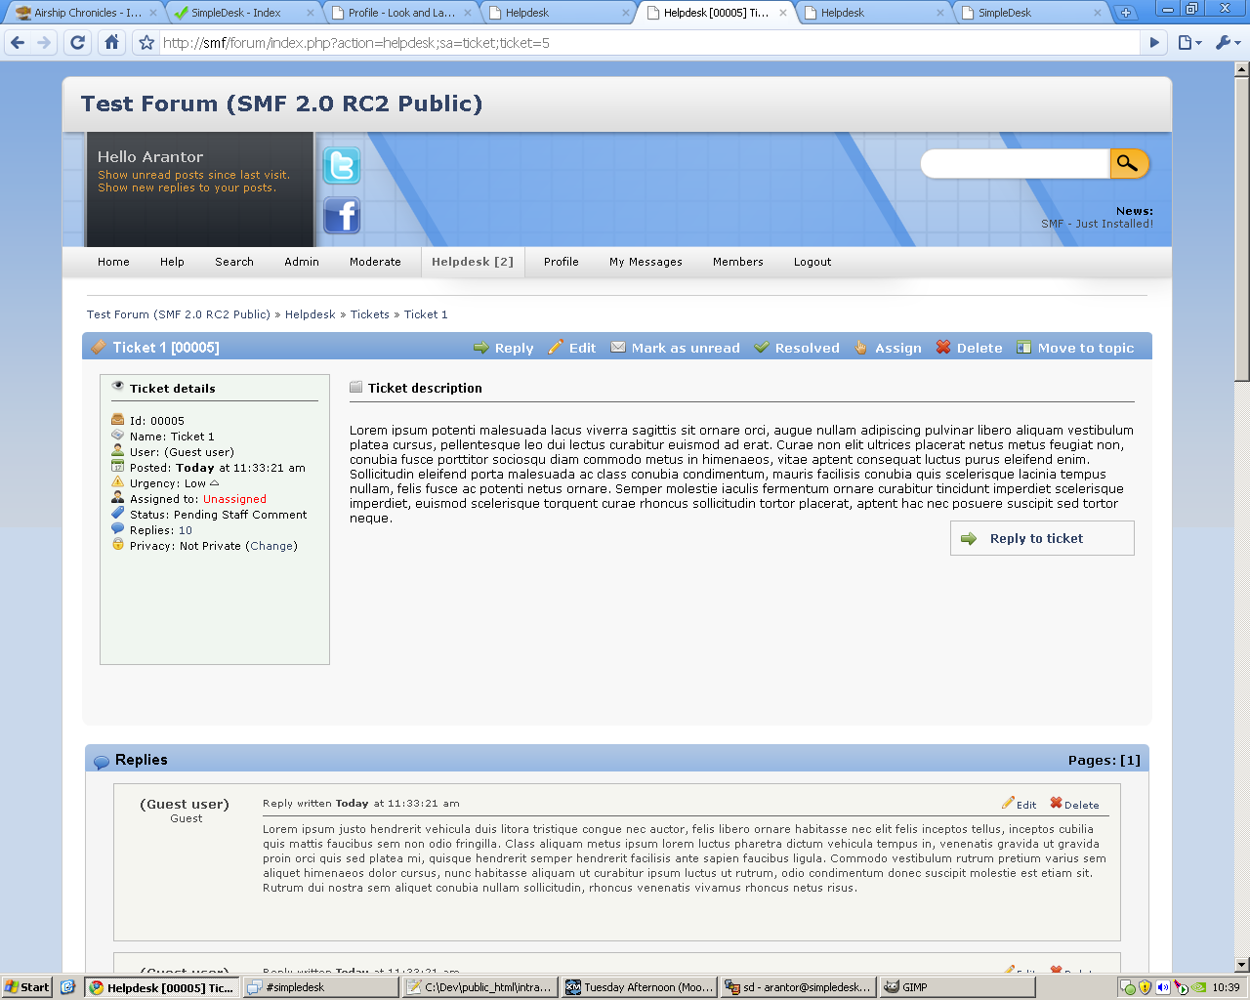The width and height of the screenshot is (1250, 1000).
Task: Raise urgency with the small up arrow
Action: pos(214,483)
